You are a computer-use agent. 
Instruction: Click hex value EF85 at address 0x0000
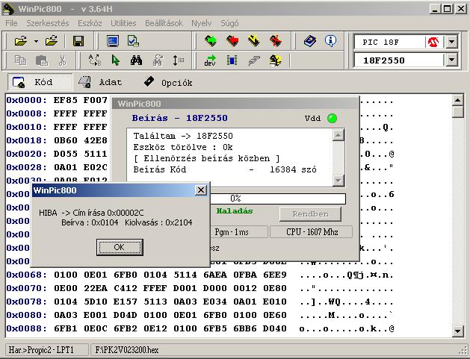click(65, 100)
